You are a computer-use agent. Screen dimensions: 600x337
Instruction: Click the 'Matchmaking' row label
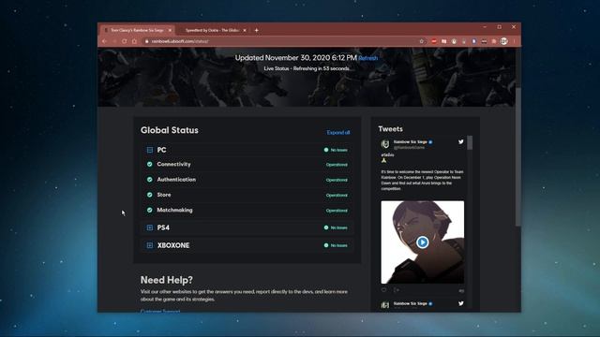pyautogui.click(x=175, y=210)
